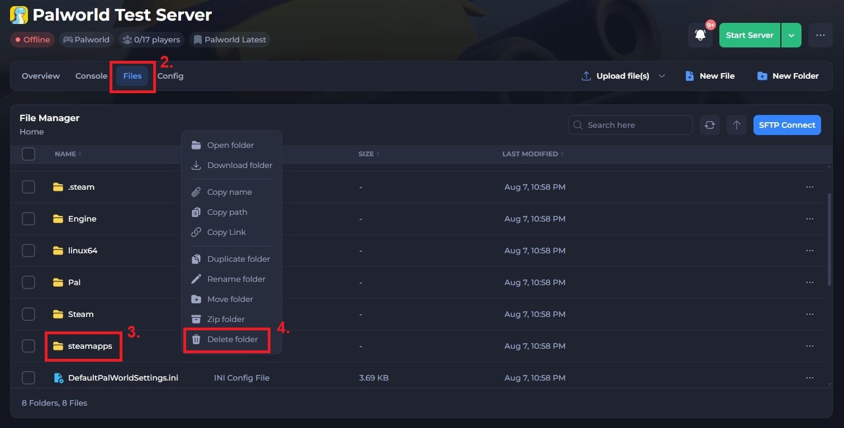Select Copy name from context menu
The height and width of the screenshot is (428, 844).
pos(231,192)
